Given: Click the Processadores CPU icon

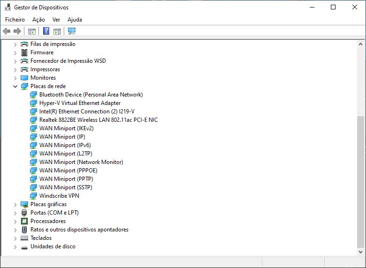Looking at the screenshot, I should [x=24, y=221].
